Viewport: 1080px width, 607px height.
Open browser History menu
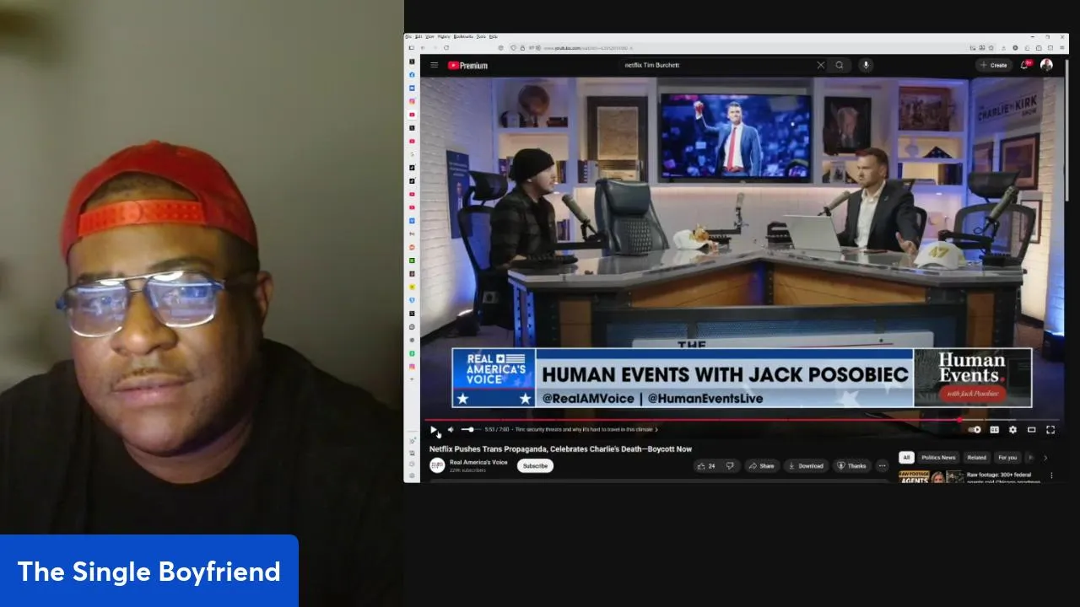[x=444, y=37]
